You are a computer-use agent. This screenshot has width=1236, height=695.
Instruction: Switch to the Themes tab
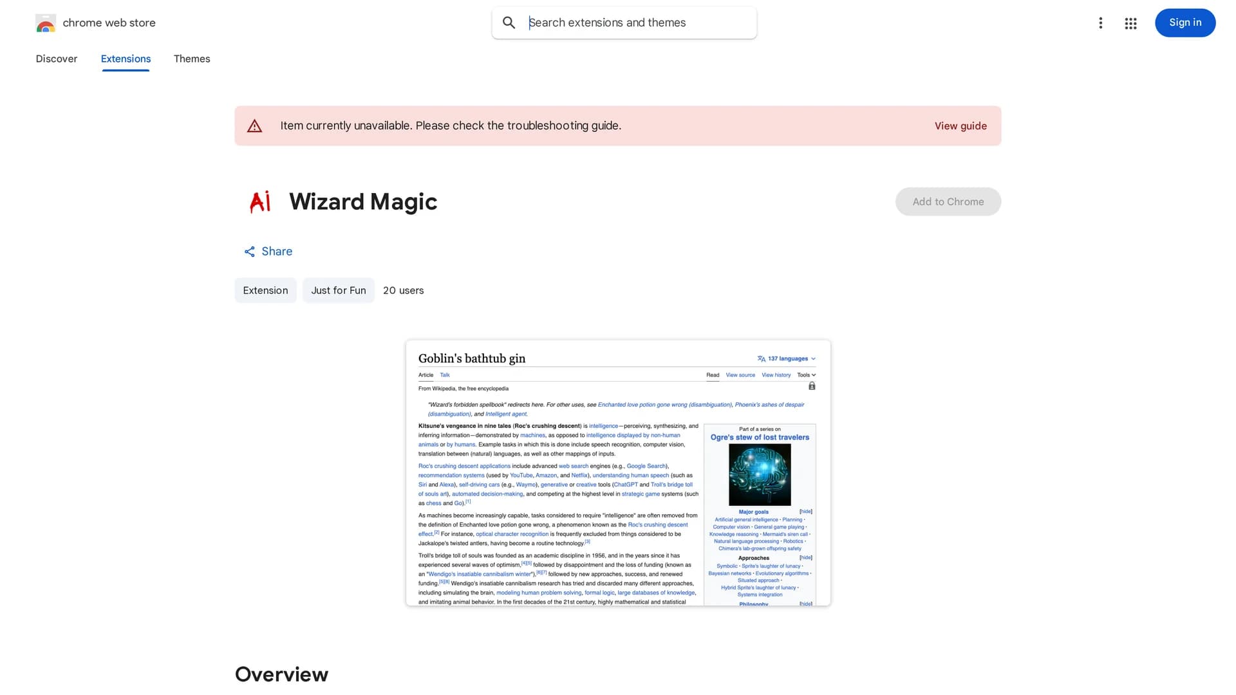point(192,59)
